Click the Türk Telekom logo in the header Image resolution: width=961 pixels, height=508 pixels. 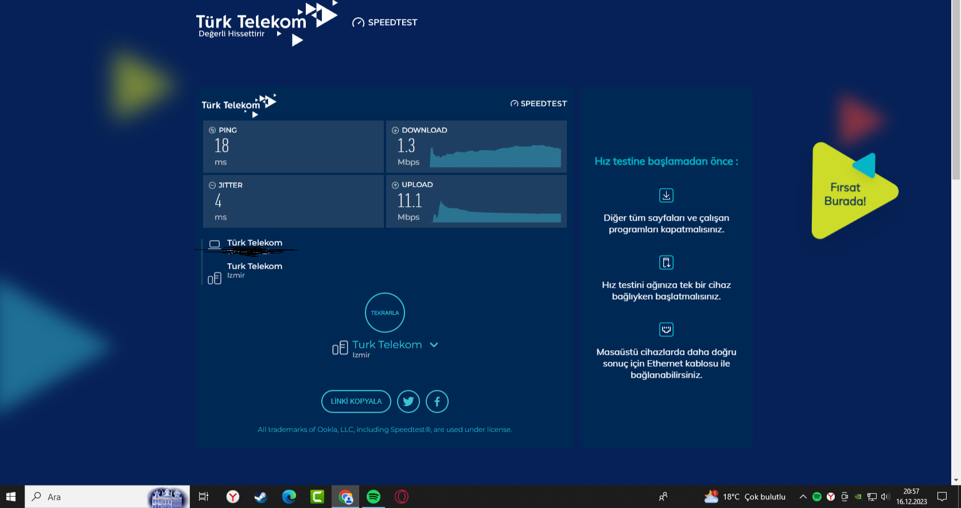(267, 24)
